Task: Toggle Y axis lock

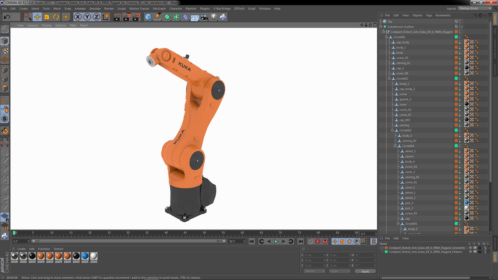Action: pos(87,17)
